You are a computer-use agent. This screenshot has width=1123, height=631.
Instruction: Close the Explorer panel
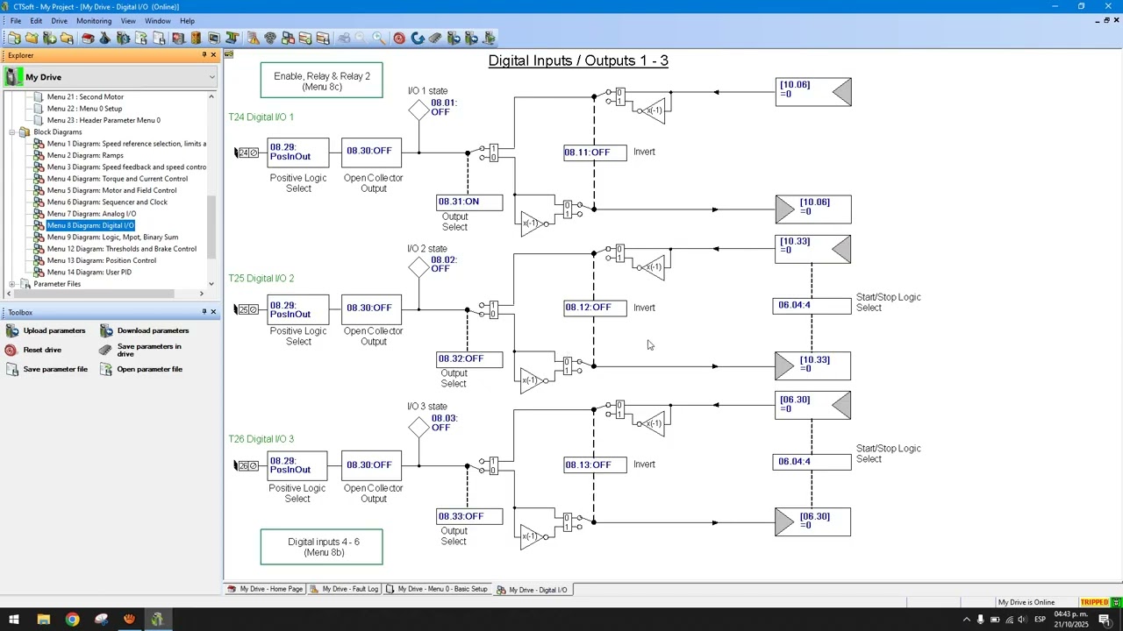click(x=213, y=55)
